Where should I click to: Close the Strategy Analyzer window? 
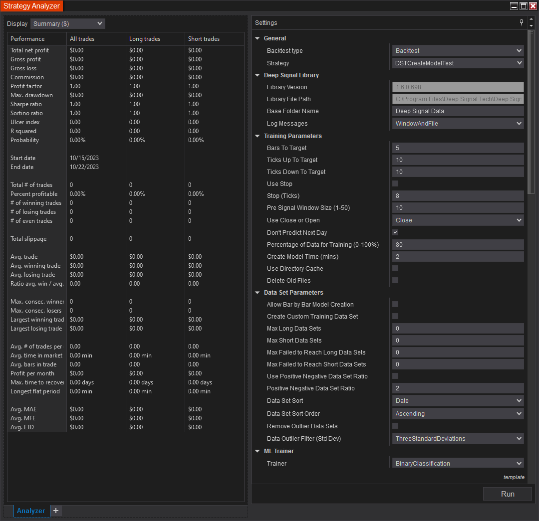pyautogui.click(x=533, y=6)
